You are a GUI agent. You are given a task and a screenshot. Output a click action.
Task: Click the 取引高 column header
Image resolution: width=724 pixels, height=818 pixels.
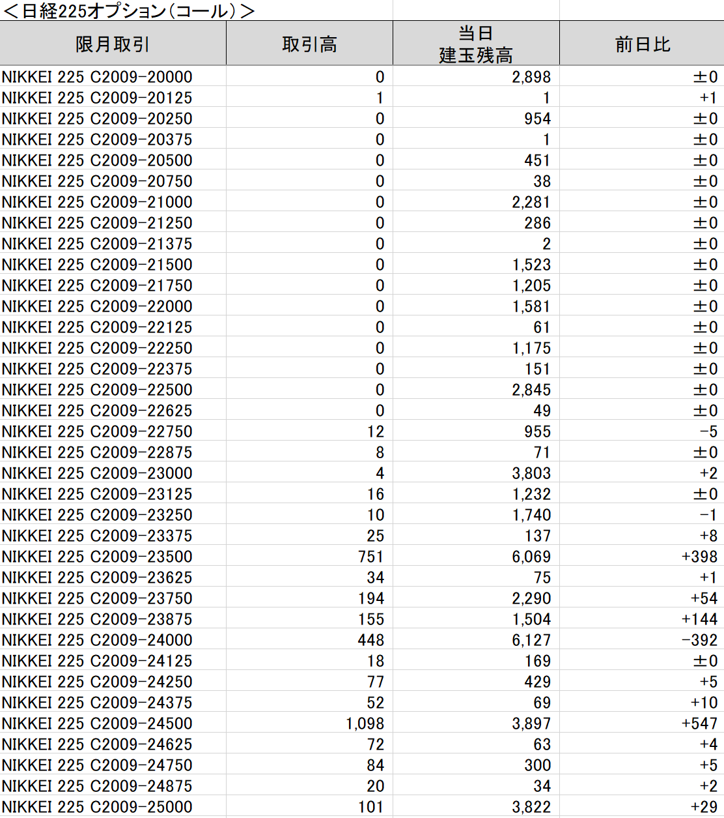point(309,44)
